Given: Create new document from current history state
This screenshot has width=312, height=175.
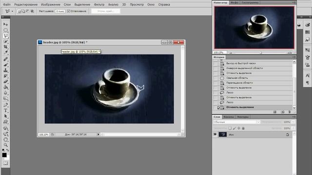Looking at the screenshot, I should tap(275, 112).
